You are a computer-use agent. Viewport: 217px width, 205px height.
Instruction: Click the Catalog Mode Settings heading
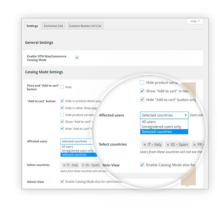44,72
